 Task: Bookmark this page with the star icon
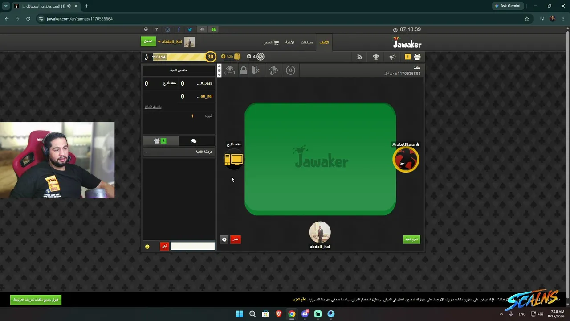527,19
